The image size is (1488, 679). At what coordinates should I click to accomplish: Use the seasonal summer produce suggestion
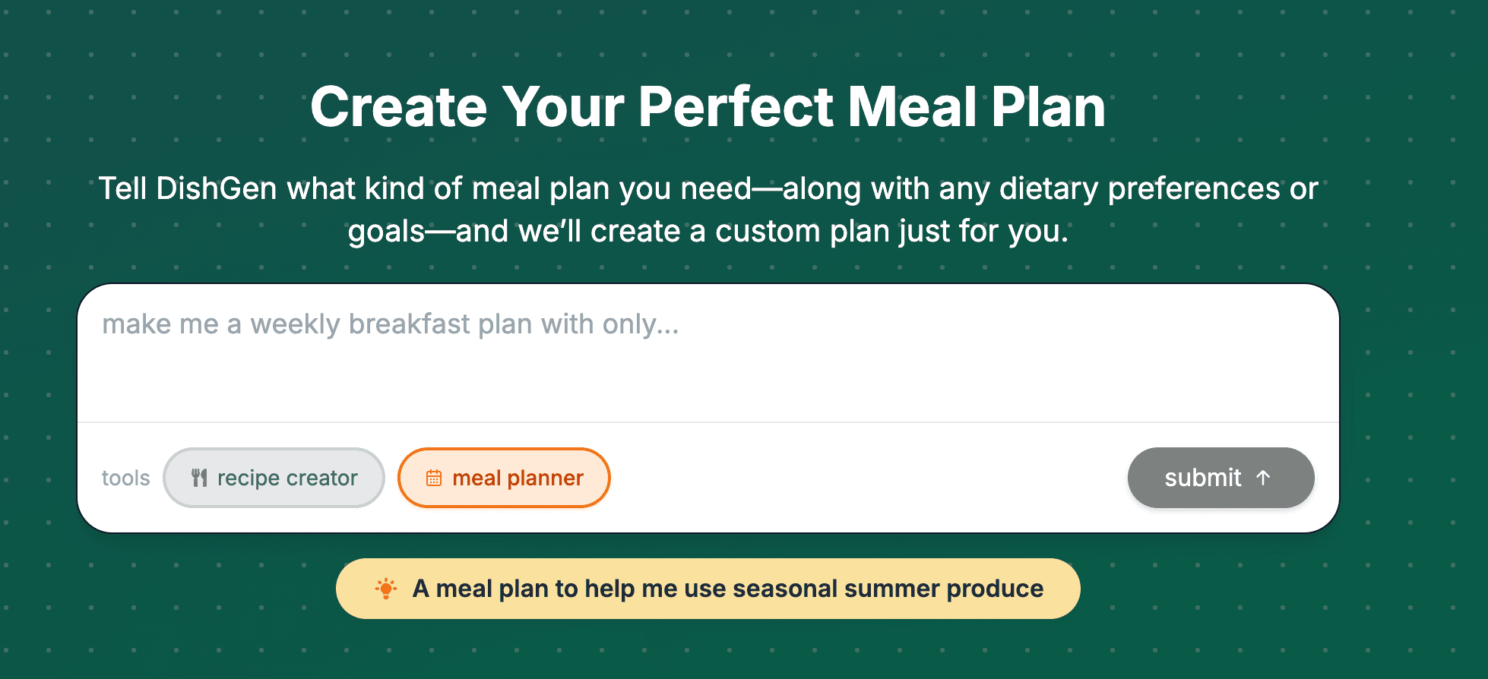[708, 589]
